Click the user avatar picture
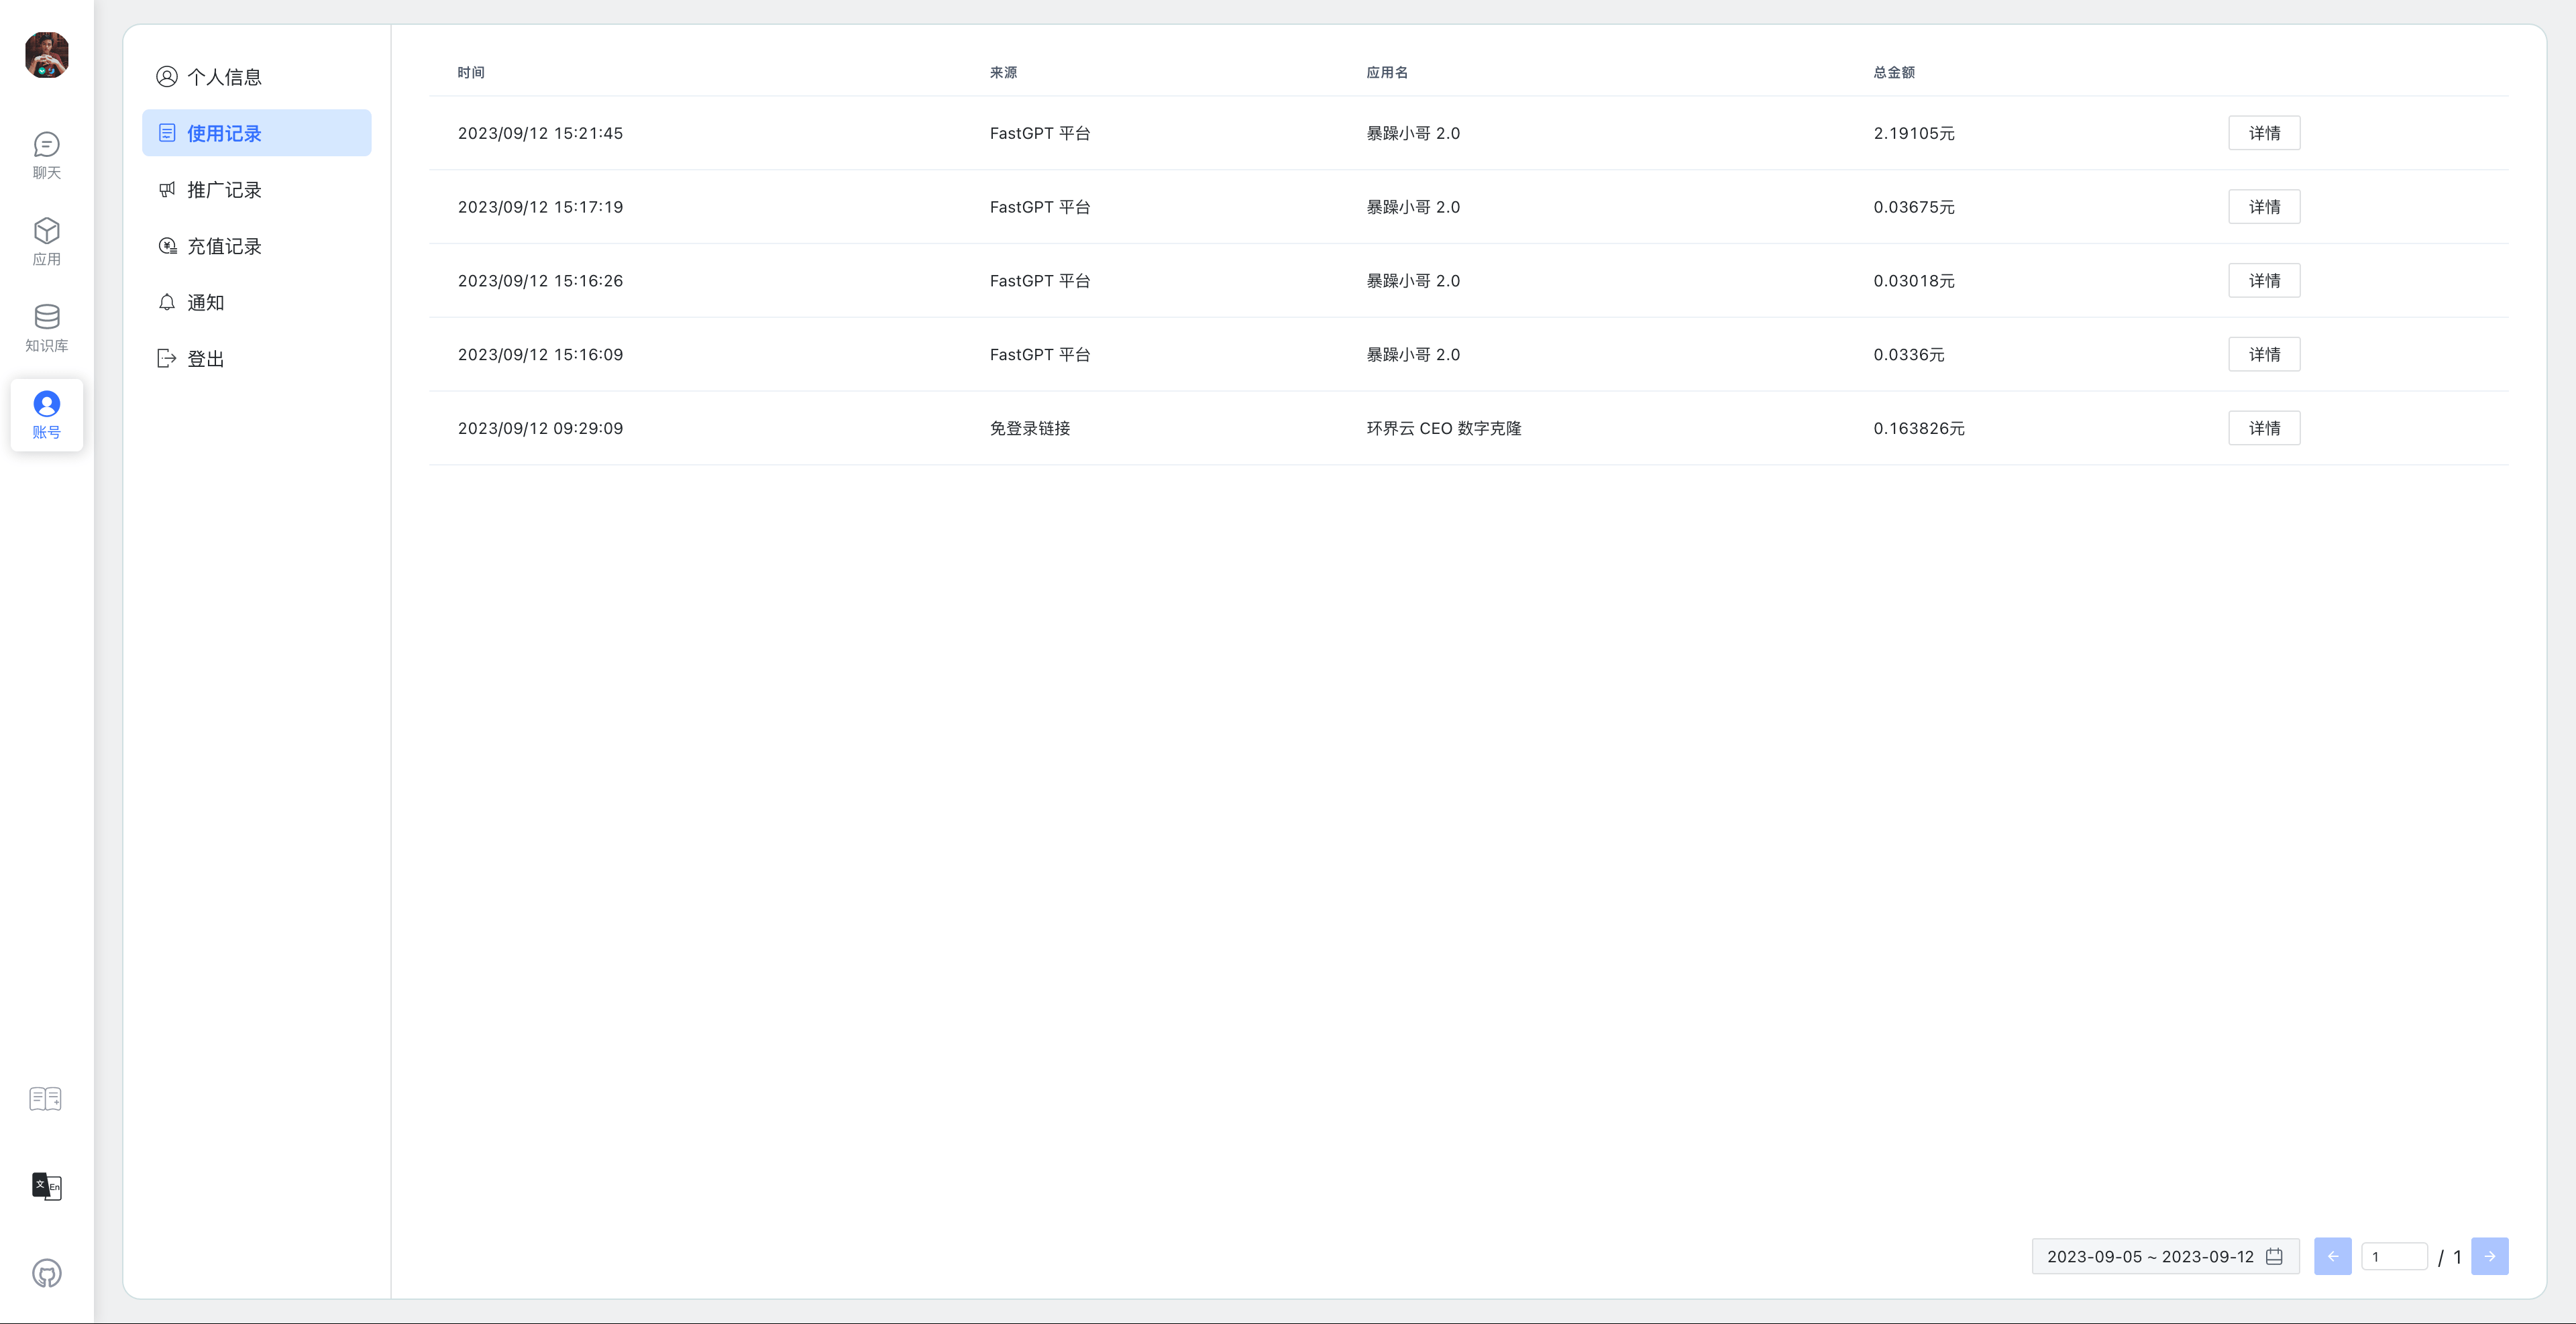Screen dimensions: 2576x1324 coord(46,54)
